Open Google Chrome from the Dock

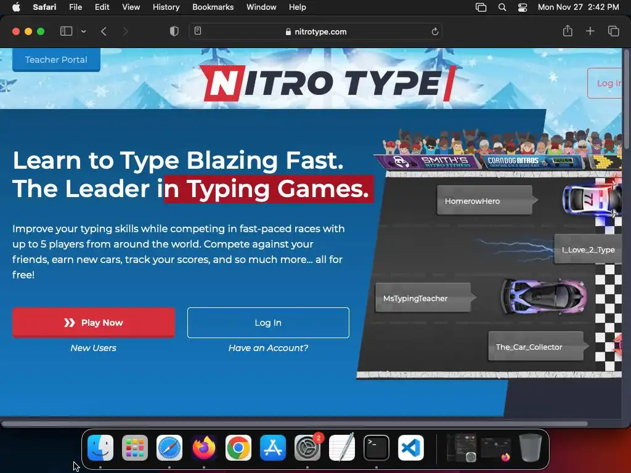(x=238, y=448)
